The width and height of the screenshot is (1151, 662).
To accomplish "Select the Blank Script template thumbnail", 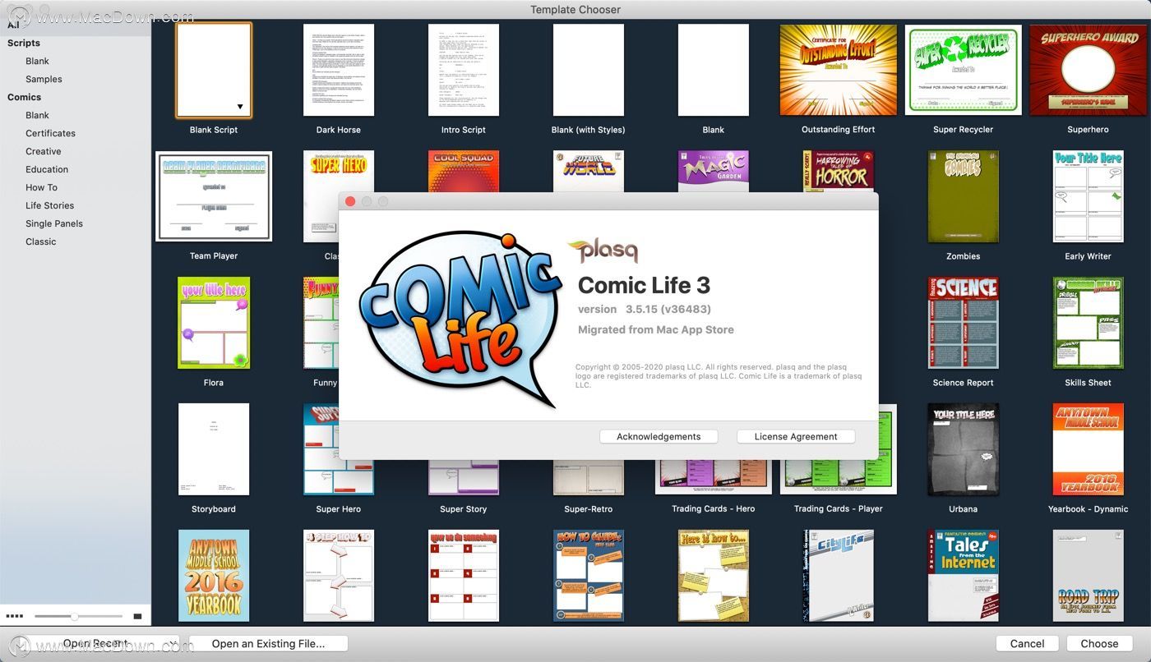I will click(214, 71).
